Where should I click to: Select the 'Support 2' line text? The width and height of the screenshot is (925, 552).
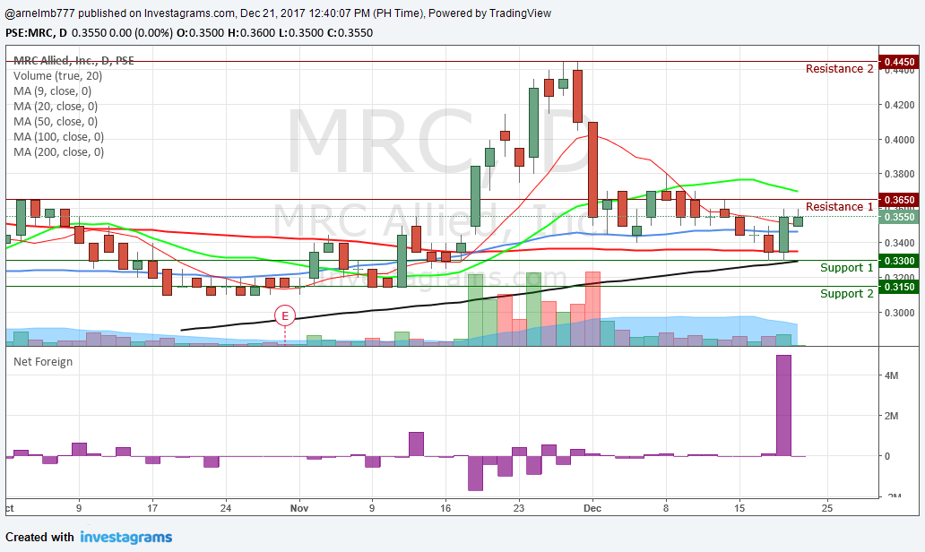[x=846, y=294]
